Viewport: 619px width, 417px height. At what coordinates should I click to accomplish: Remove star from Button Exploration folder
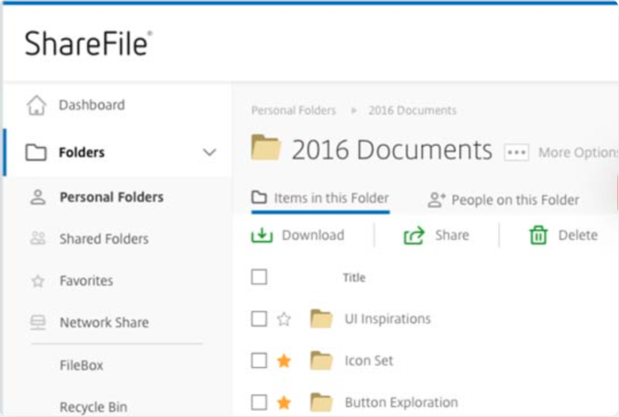click(x=284, y=403)
